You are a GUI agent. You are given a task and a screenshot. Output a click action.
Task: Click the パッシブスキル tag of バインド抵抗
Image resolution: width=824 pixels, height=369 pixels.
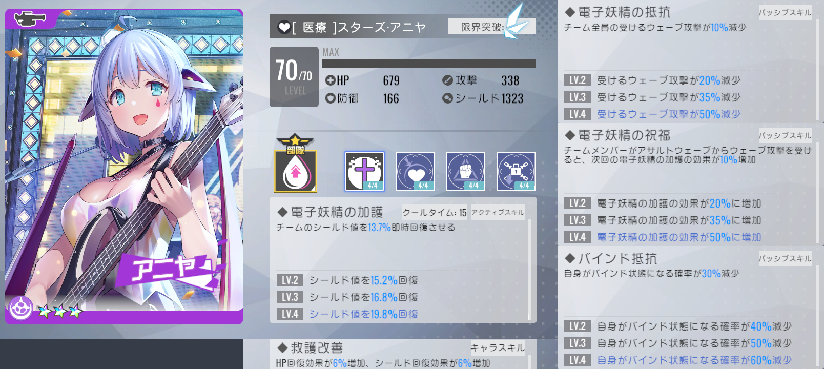(x=785, y=258)
